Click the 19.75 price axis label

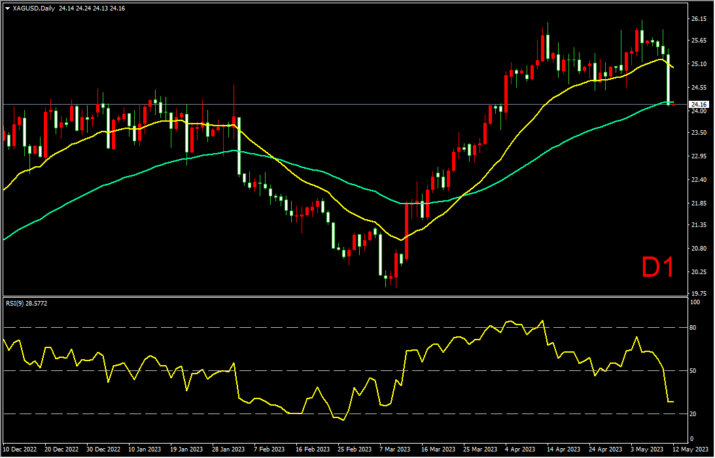pos(699,293)
